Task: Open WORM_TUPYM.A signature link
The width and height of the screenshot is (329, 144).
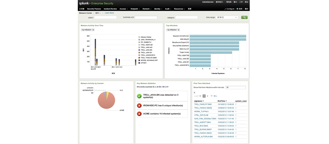Action: (201, 111)
